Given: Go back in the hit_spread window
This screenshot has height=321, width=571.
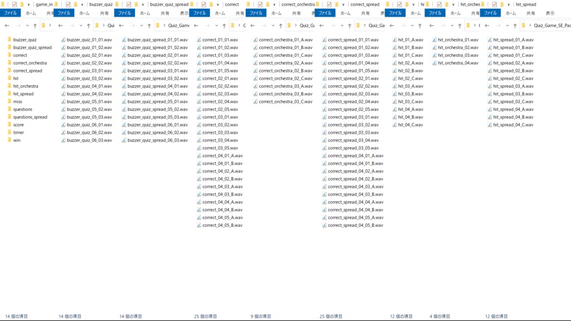Looking at the screenshot, I should pyautogui.click(x=487, y=26).
